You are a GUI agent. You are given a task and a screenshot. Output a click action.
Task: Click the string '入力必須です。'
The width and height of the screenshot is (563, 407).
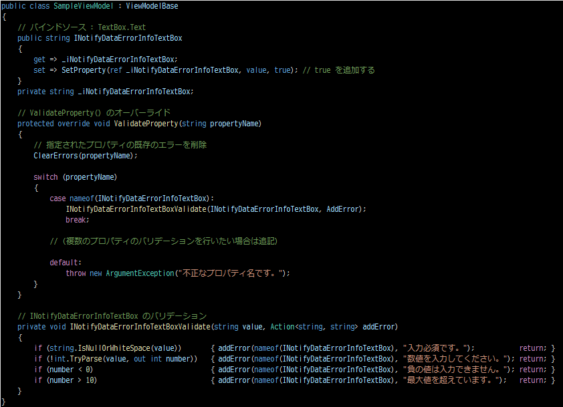click(436, 348)
